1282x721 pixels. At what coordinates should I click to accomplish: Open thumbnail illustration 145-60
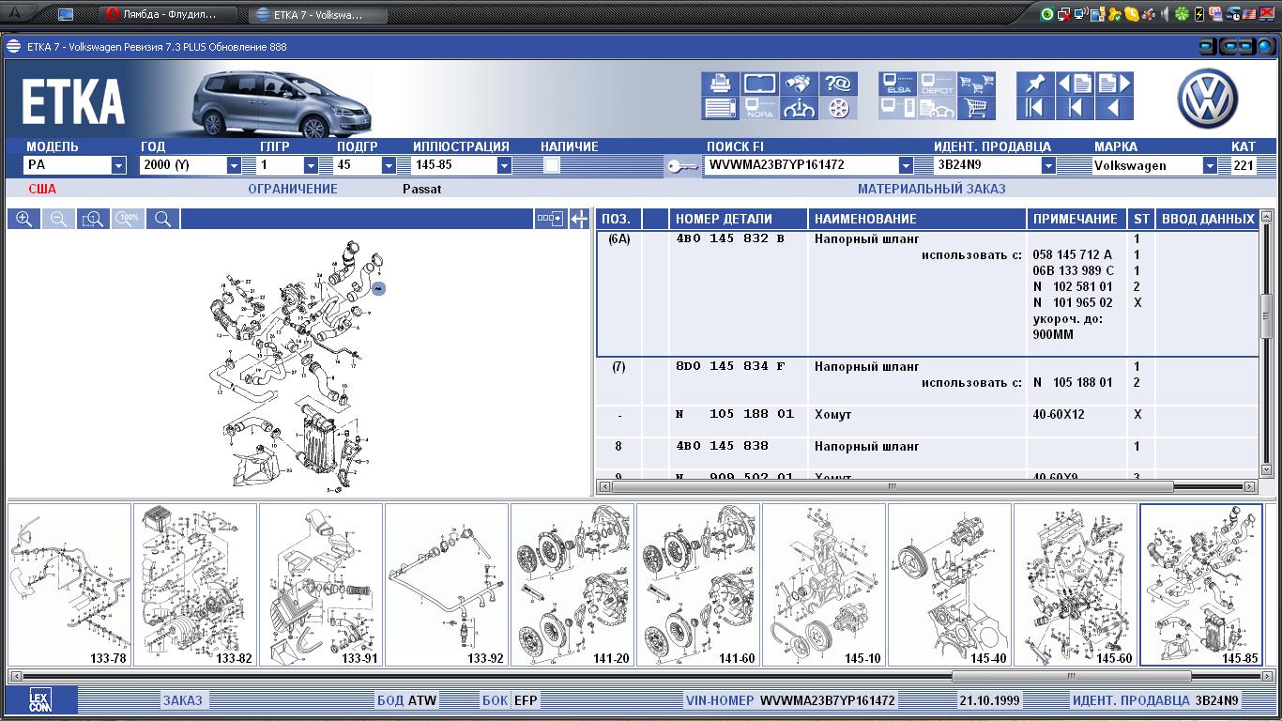click(x=1076, y=585)
